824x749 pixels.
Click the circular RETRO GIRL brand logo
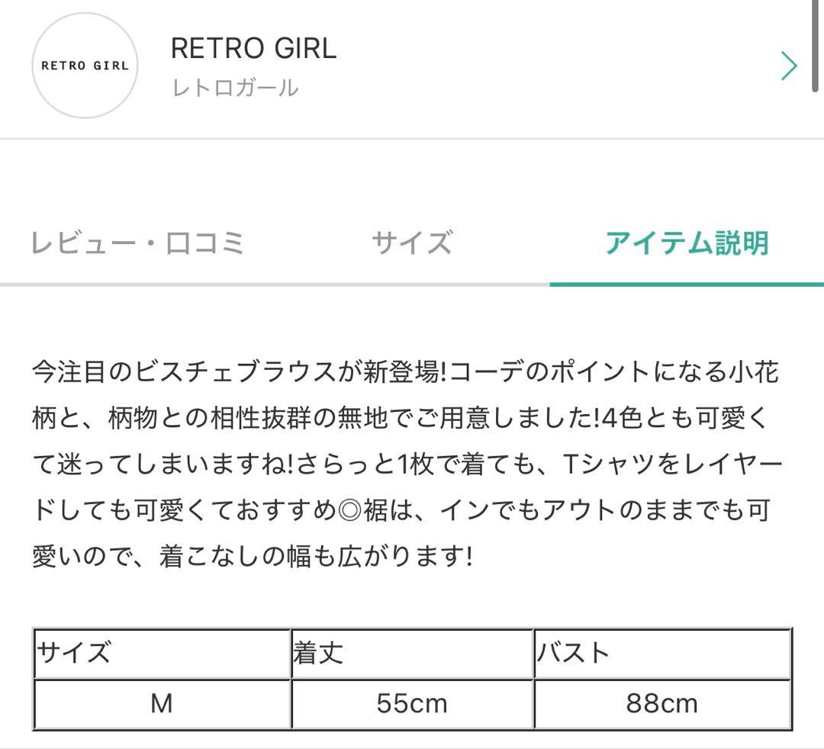click(x=85, y=66)
